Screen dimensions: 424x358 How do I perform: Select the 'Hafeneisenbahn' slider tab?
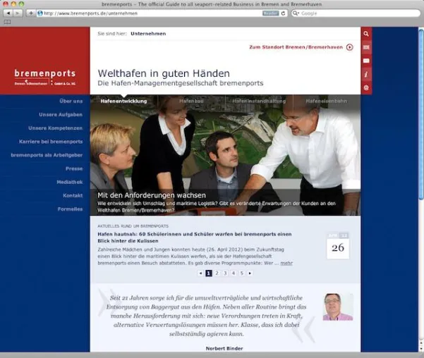pyautogui.click(x=327, y=101)
